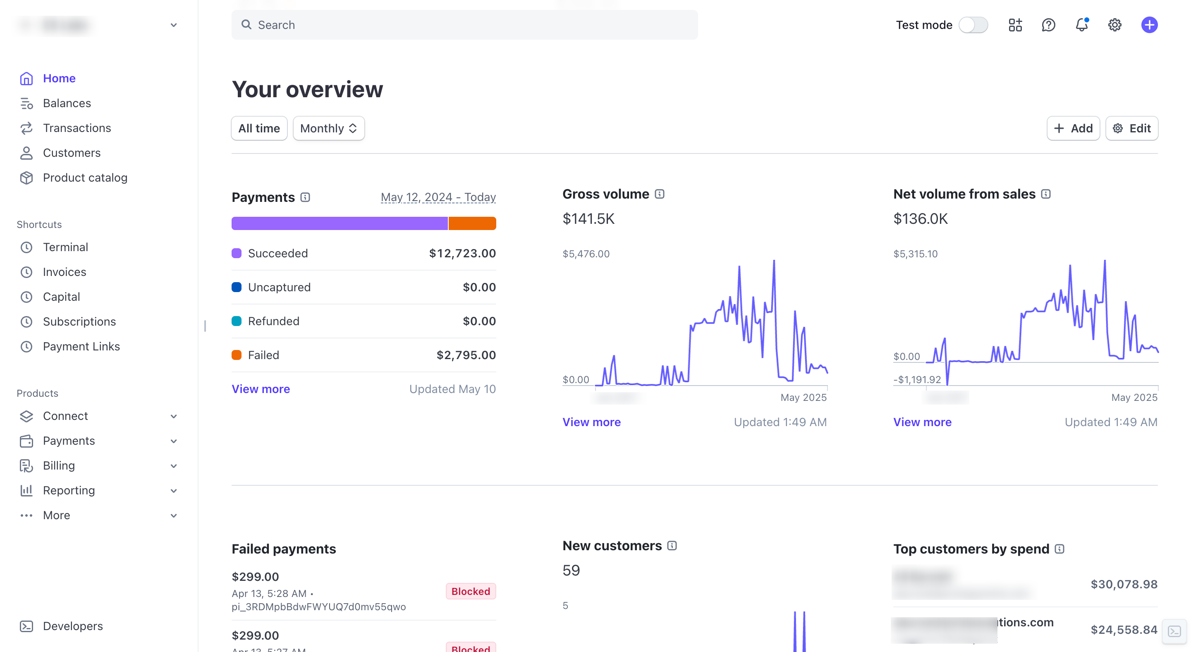Screen dimensions: 1191x652
Task: Click the Connect layers icon
Action: 26,416
